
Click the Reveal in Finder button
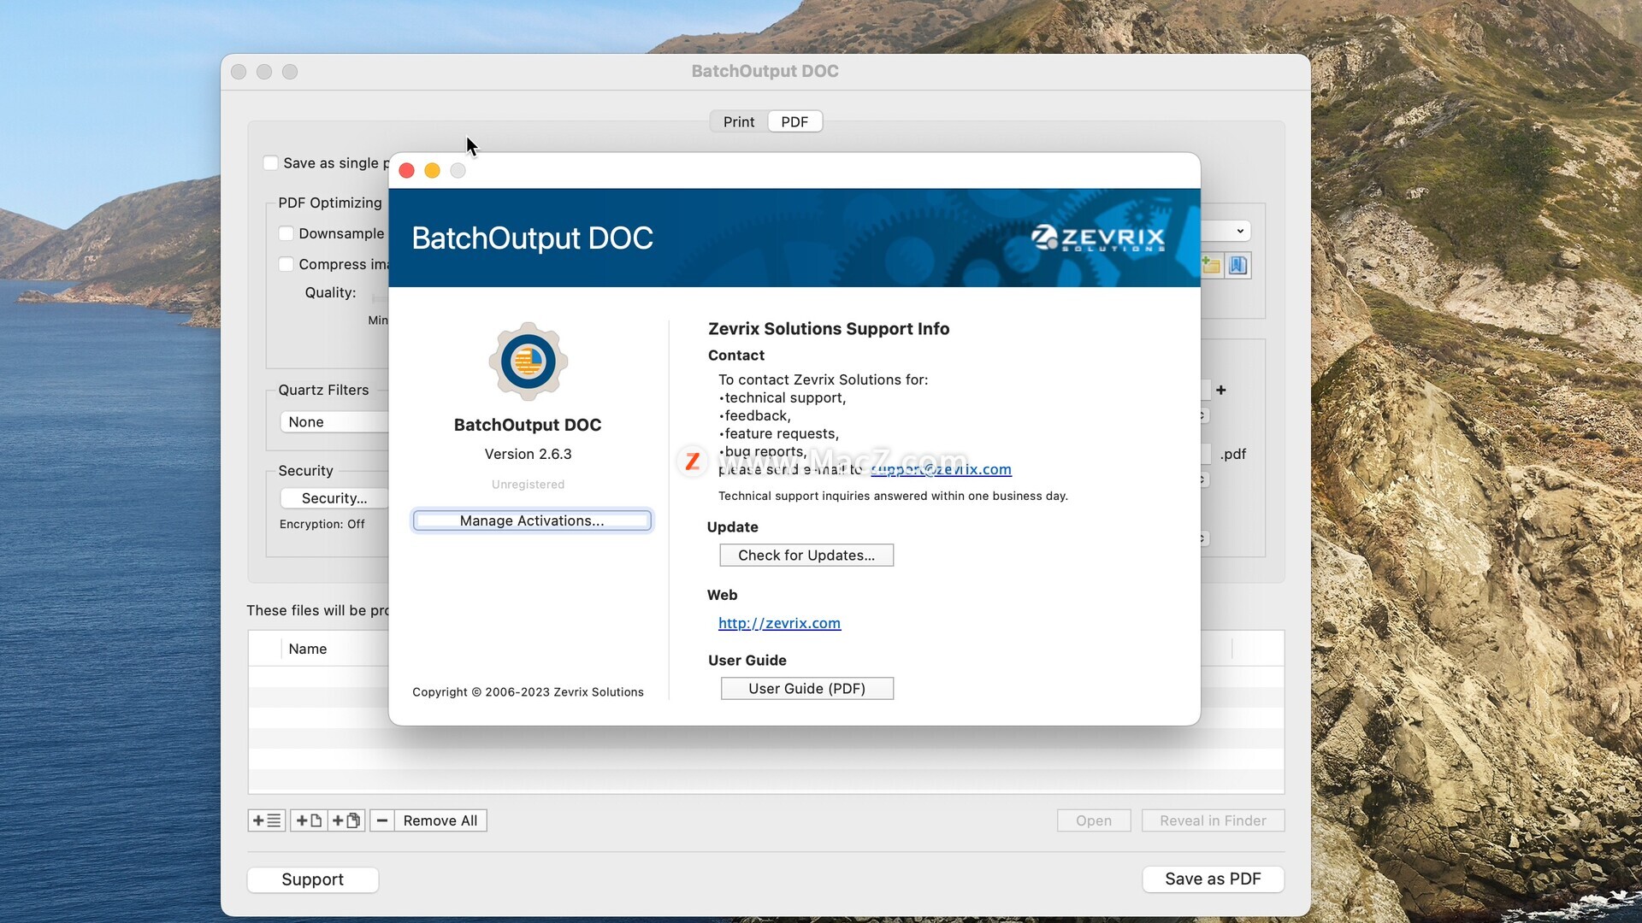[1213, 820]
